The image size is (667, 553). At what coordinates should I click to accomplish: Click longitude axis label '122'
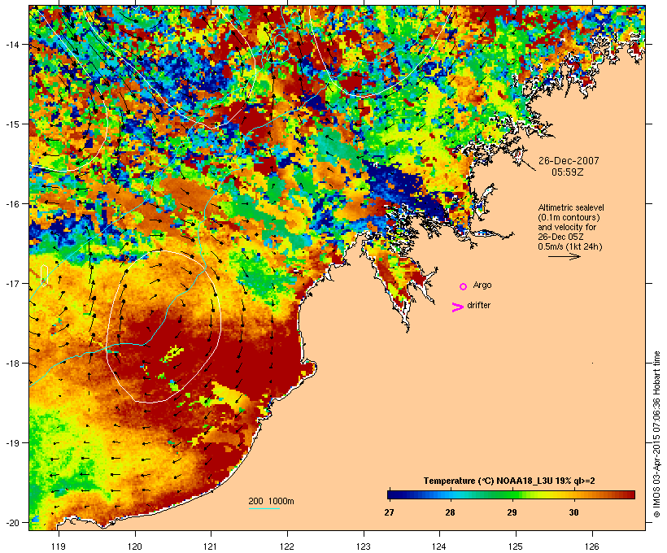[287, 546]
